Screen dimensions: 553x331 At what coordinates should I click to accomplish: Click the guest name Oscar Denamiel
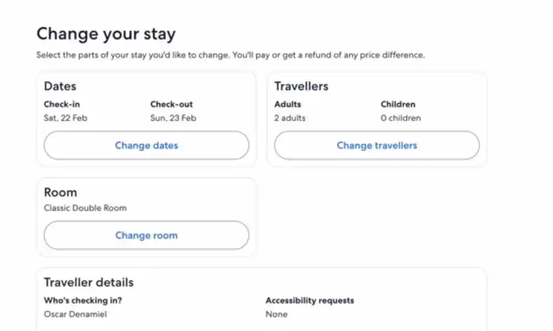tap(75, 314)
